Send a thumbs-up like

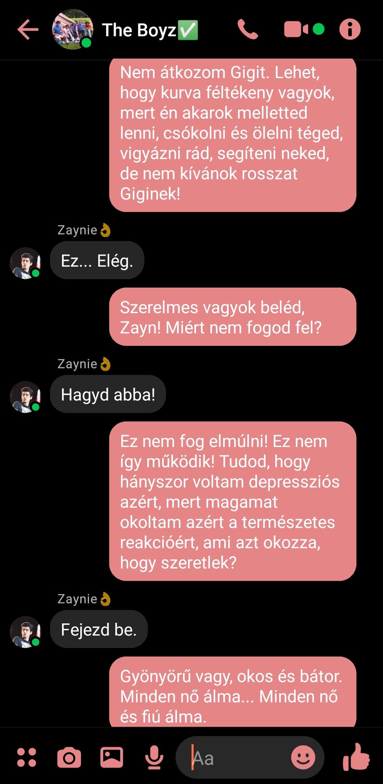click(x=356, y=757)
